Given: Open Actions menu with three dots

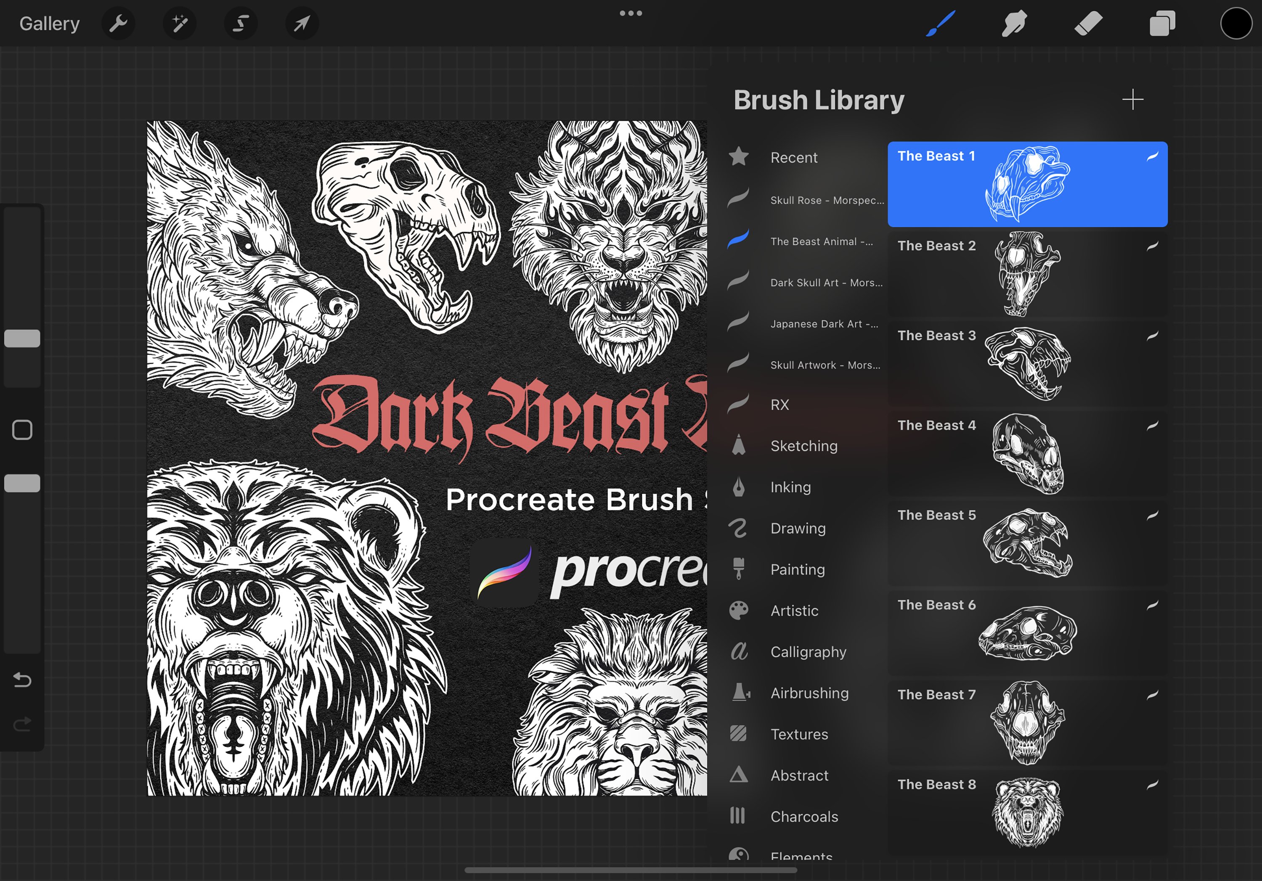Looking at the screenshot, I should coord(631,13).
